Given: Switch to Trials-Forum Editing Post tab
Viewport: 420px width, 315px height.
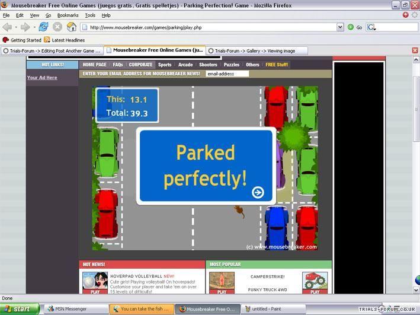Looking at the screenshot, I should click(x=52, y=50).
